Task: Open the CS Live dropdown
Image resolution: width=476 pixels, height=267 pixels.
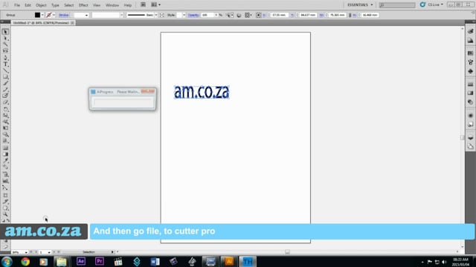Action: 435,5
